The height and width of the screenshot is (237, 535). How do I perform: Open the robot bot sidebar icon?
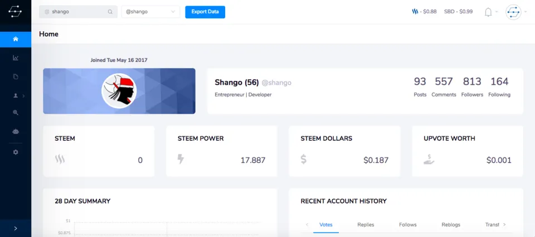[16, 131]
